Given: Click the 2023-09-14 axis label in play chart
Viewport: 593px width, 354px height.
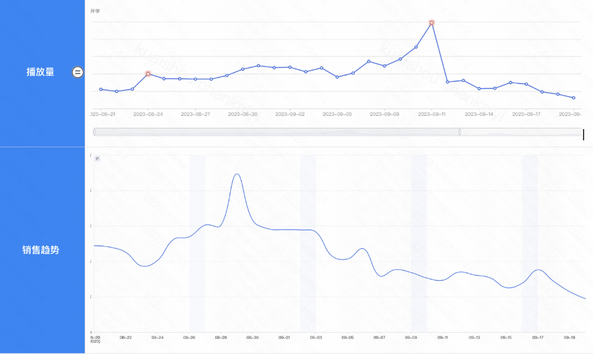Looking at the screenshot, I should coord(479,115).
